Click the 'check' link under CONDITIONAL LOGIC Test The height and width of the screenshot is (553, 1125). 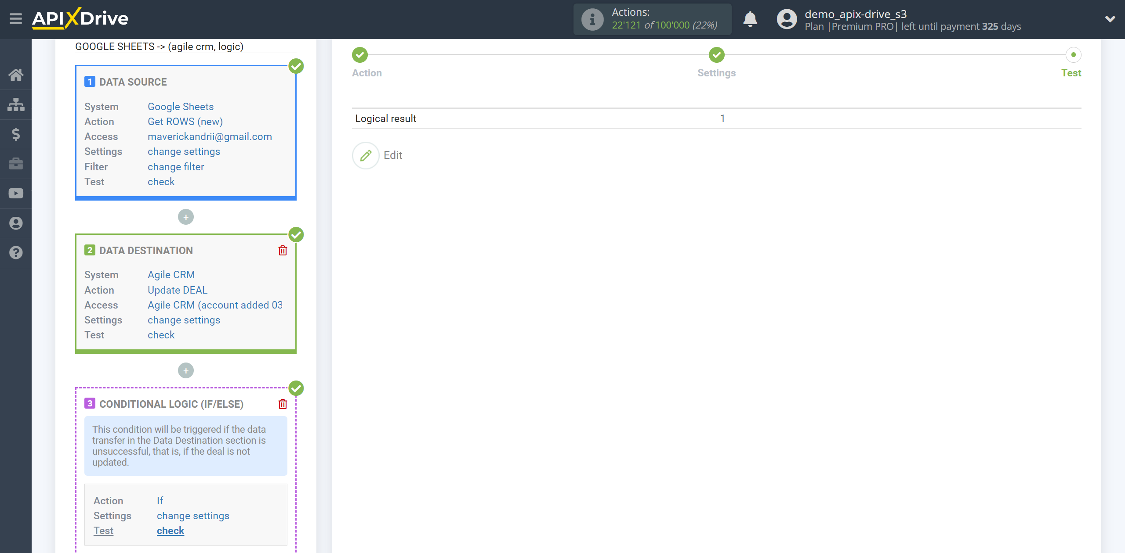click(x=171, y=530)
